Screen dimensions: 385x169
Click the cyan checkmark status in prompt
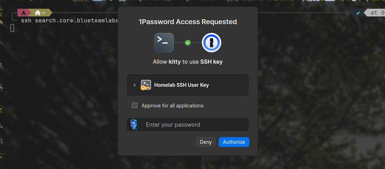(x=358, y=13)
